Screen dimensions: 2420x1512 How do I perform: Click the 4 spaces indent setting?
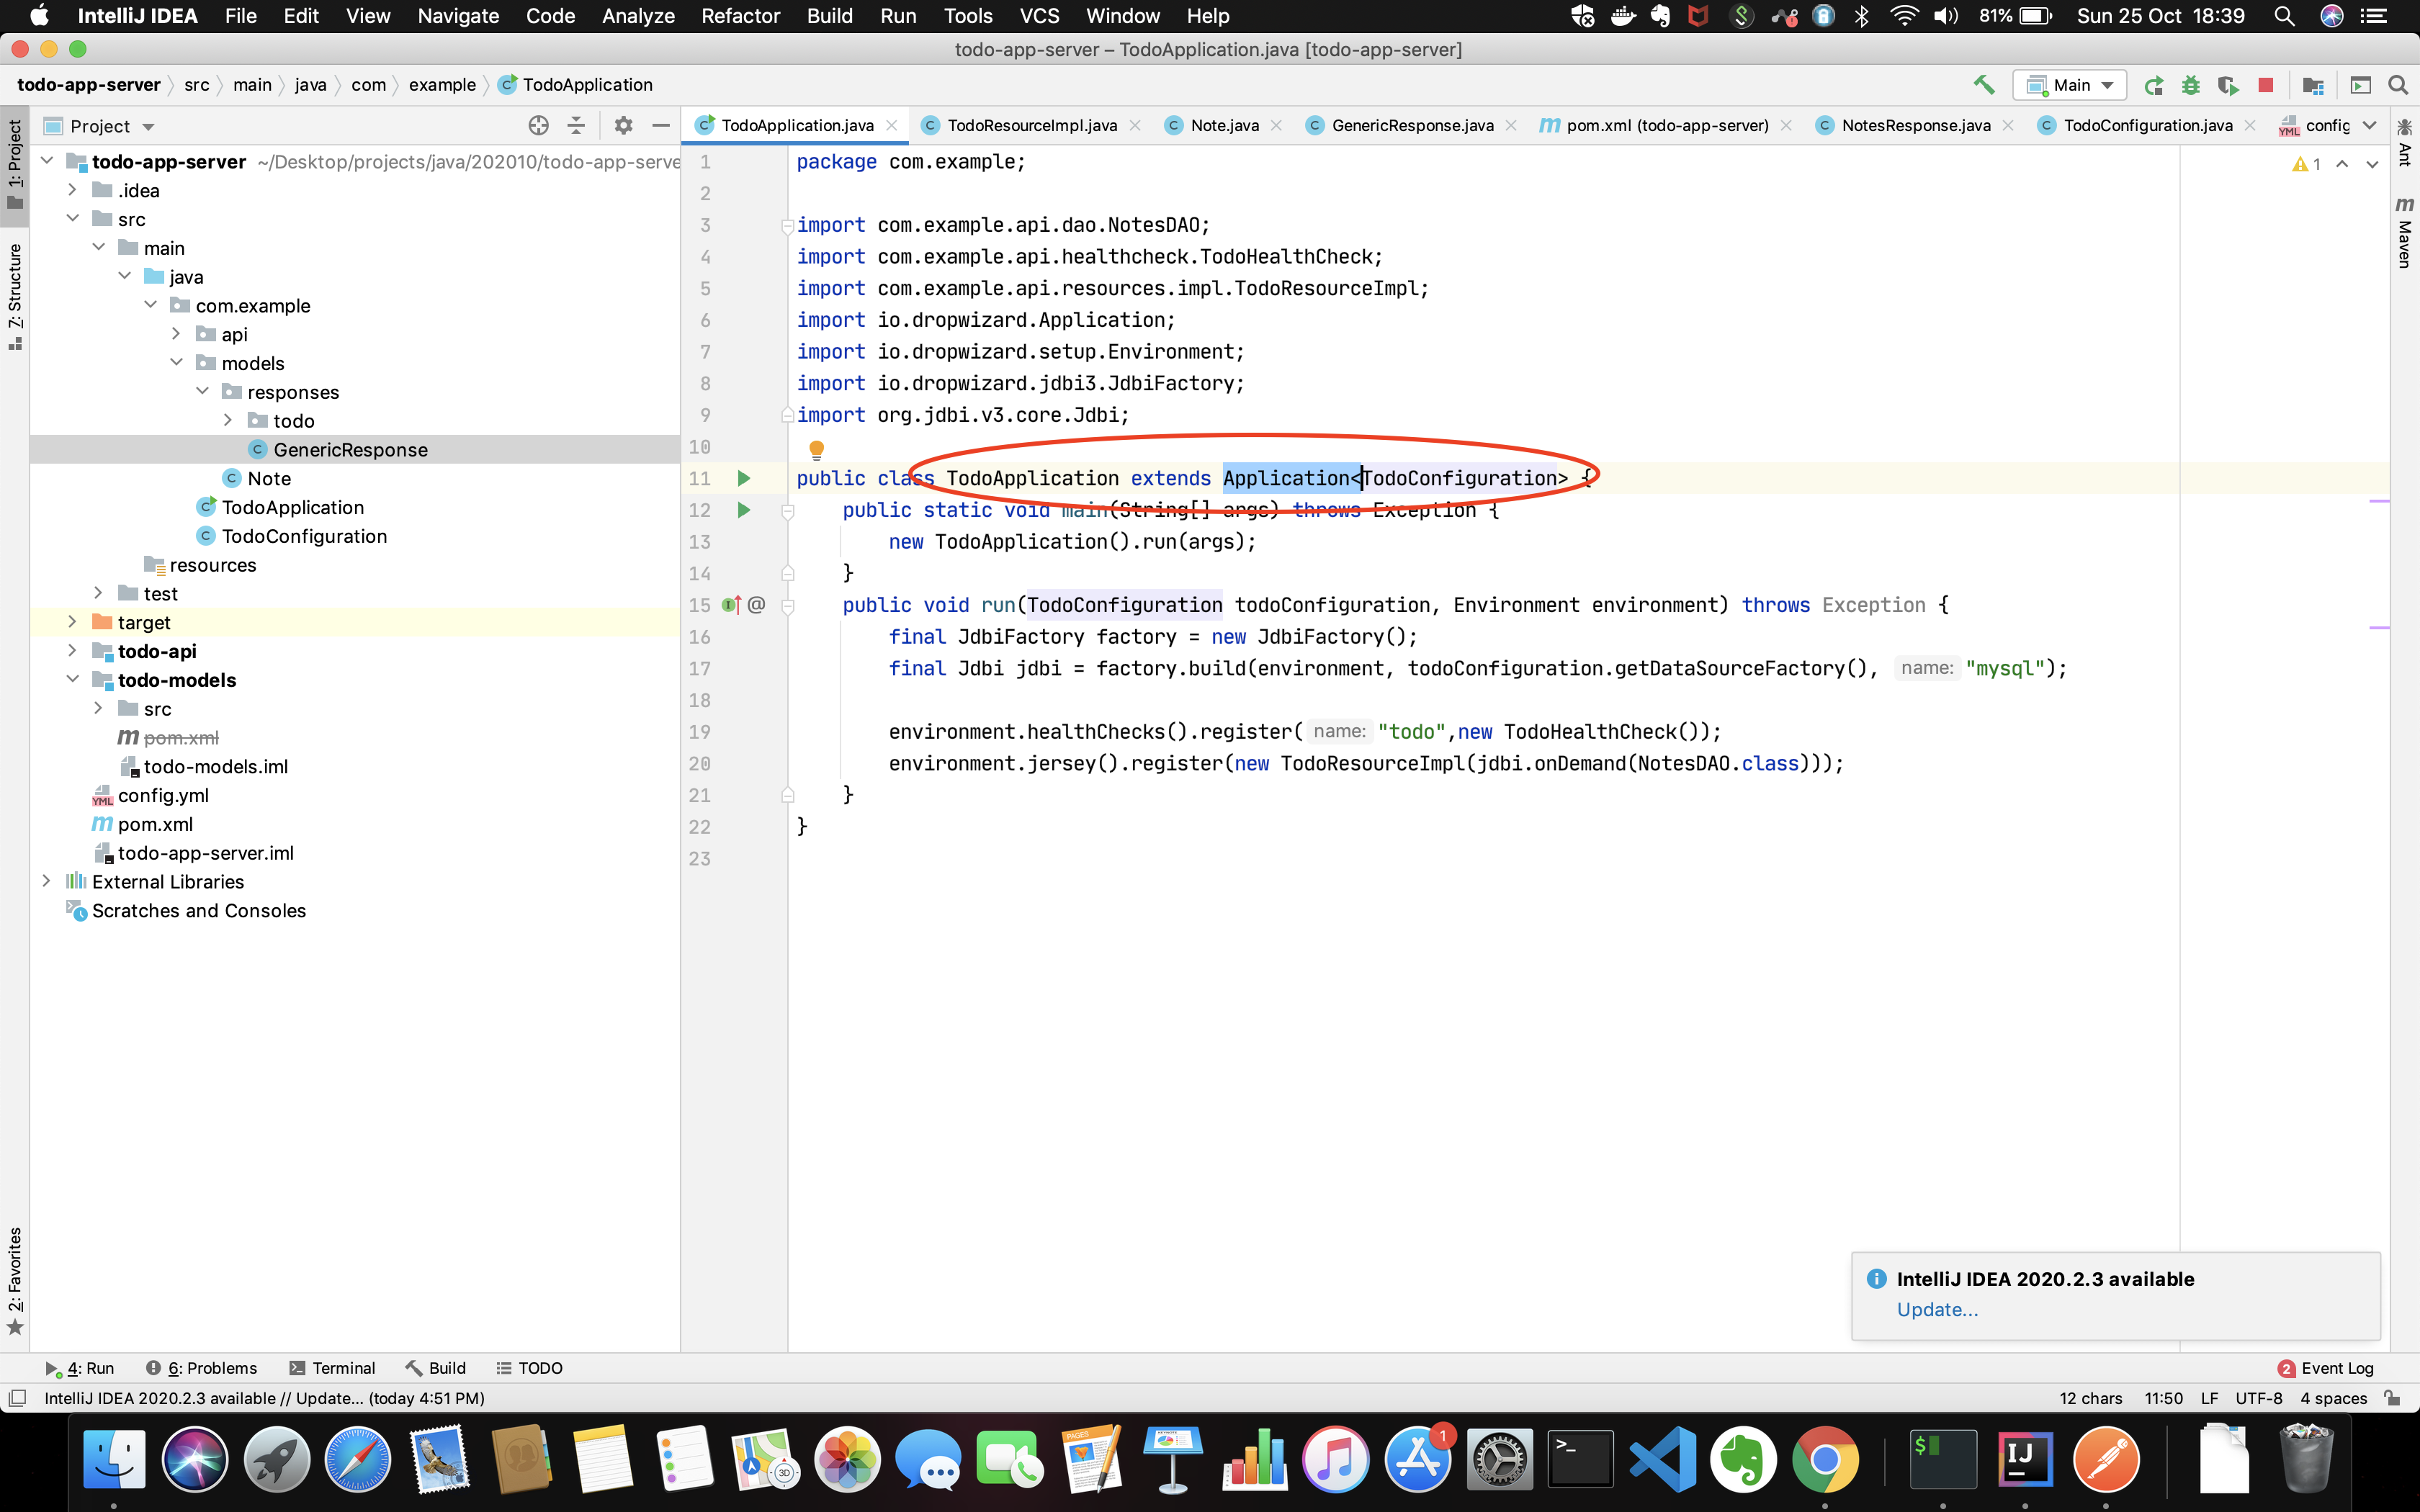[x=2333, y=1398]
